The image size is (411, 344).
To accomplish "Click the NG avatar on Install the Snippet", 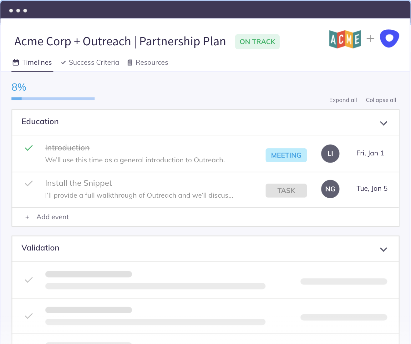I will 330,189.
